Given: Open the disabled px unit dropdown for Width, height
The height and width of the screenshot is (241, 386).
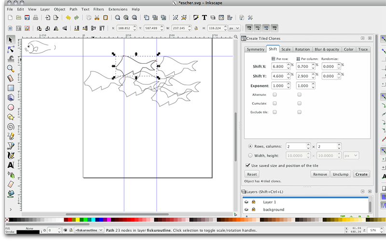Looking at the screenshot, I should 351,156.
